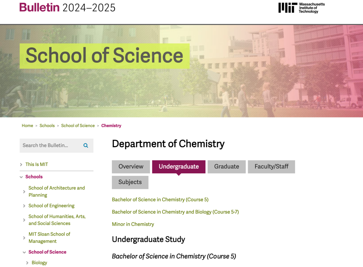Open School of Science breadcrumb link
This screenshot has height=267, width=363.
tap(78, 126)
